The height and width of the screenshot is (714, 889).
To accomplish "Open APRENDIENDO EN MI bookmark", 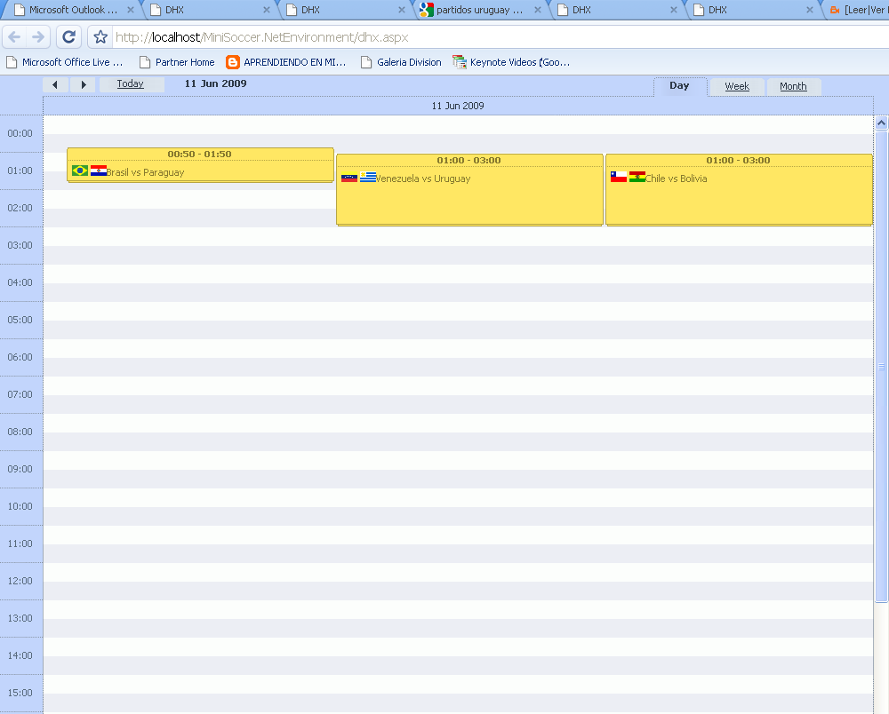I will (x=286, y=62).
